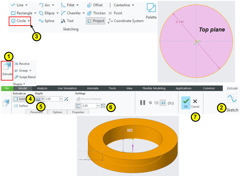The width and height of the screenshot is (241, 176).
Task: Switch to the Analysis ribbon tab
Action: [x=42, y=88]
